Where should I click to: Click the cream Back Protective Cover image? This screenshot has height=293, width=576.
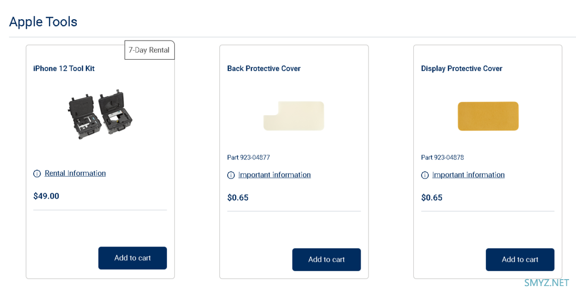(294, 116)
